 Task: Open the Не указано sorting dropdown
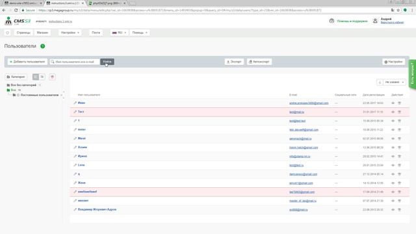395,83
